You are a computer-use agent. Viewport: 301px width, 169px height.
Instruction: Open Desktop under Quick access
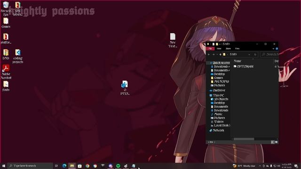218,74
